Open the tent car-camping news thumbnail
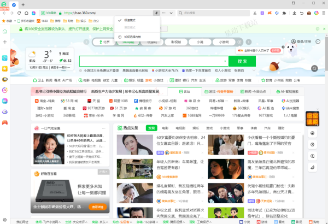 coord(135,169)
